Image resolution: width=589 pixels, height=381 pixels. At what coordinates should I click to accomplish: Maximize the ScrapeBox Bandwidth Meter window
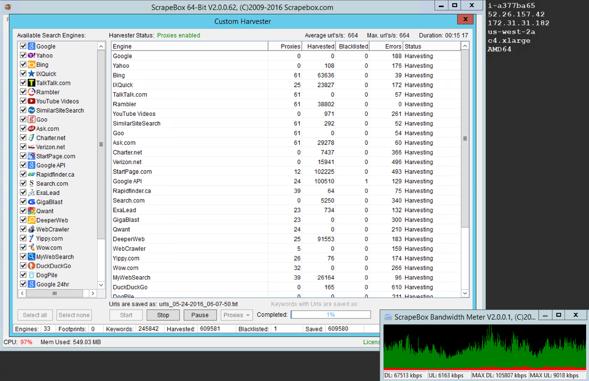coord(559,315)
